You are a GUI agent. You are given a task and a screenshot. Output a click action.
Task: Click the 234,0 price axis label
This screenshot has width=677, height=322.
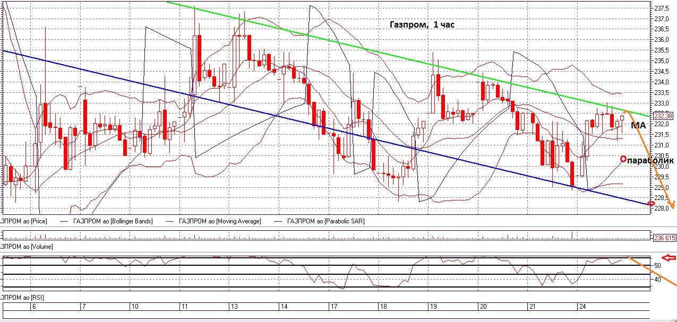pos(662,83)
